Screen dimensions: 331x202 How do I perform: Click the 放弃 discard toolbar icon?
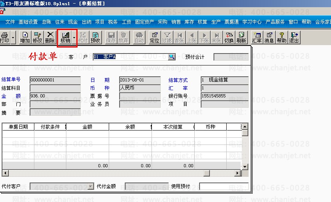124,38
